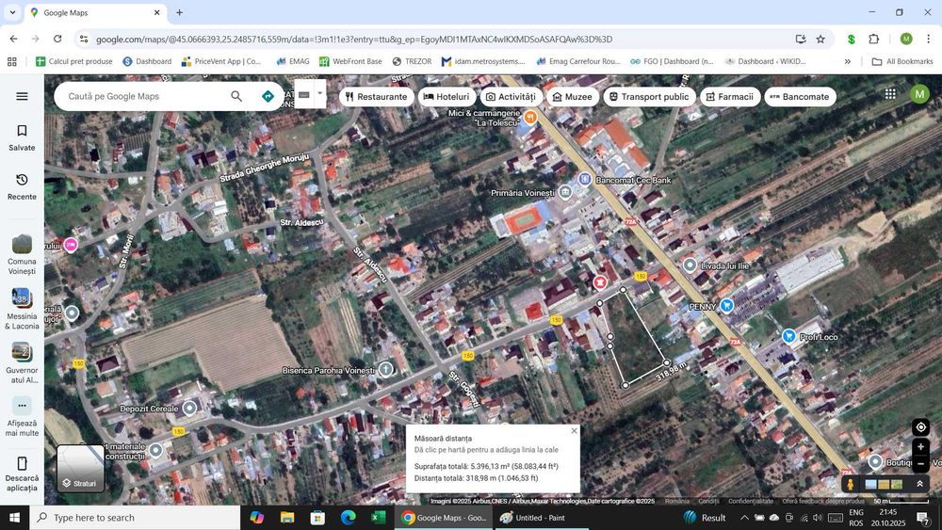Viewport: 942px width, 530px height.
Task: Reload the page in Chrome
Action: click(57, 39)
